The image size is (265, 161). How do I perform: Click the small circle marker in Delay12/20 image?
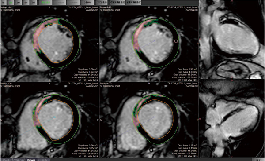176,41
